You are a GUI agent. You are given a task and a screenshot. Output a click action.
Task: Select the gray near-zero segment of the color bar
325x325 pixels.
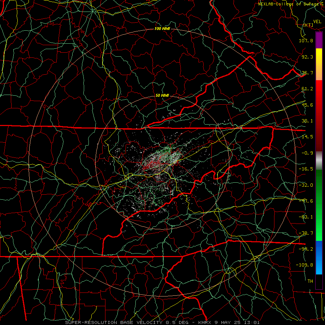click(319, 161)
